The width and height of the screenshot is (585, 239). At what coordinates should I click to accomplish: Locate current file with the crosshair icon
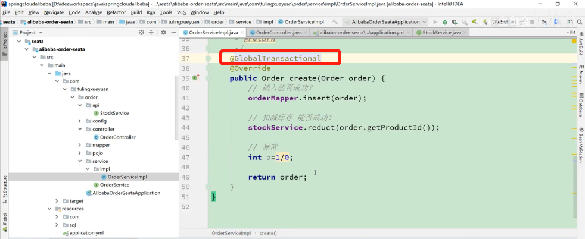pos(141,32)
